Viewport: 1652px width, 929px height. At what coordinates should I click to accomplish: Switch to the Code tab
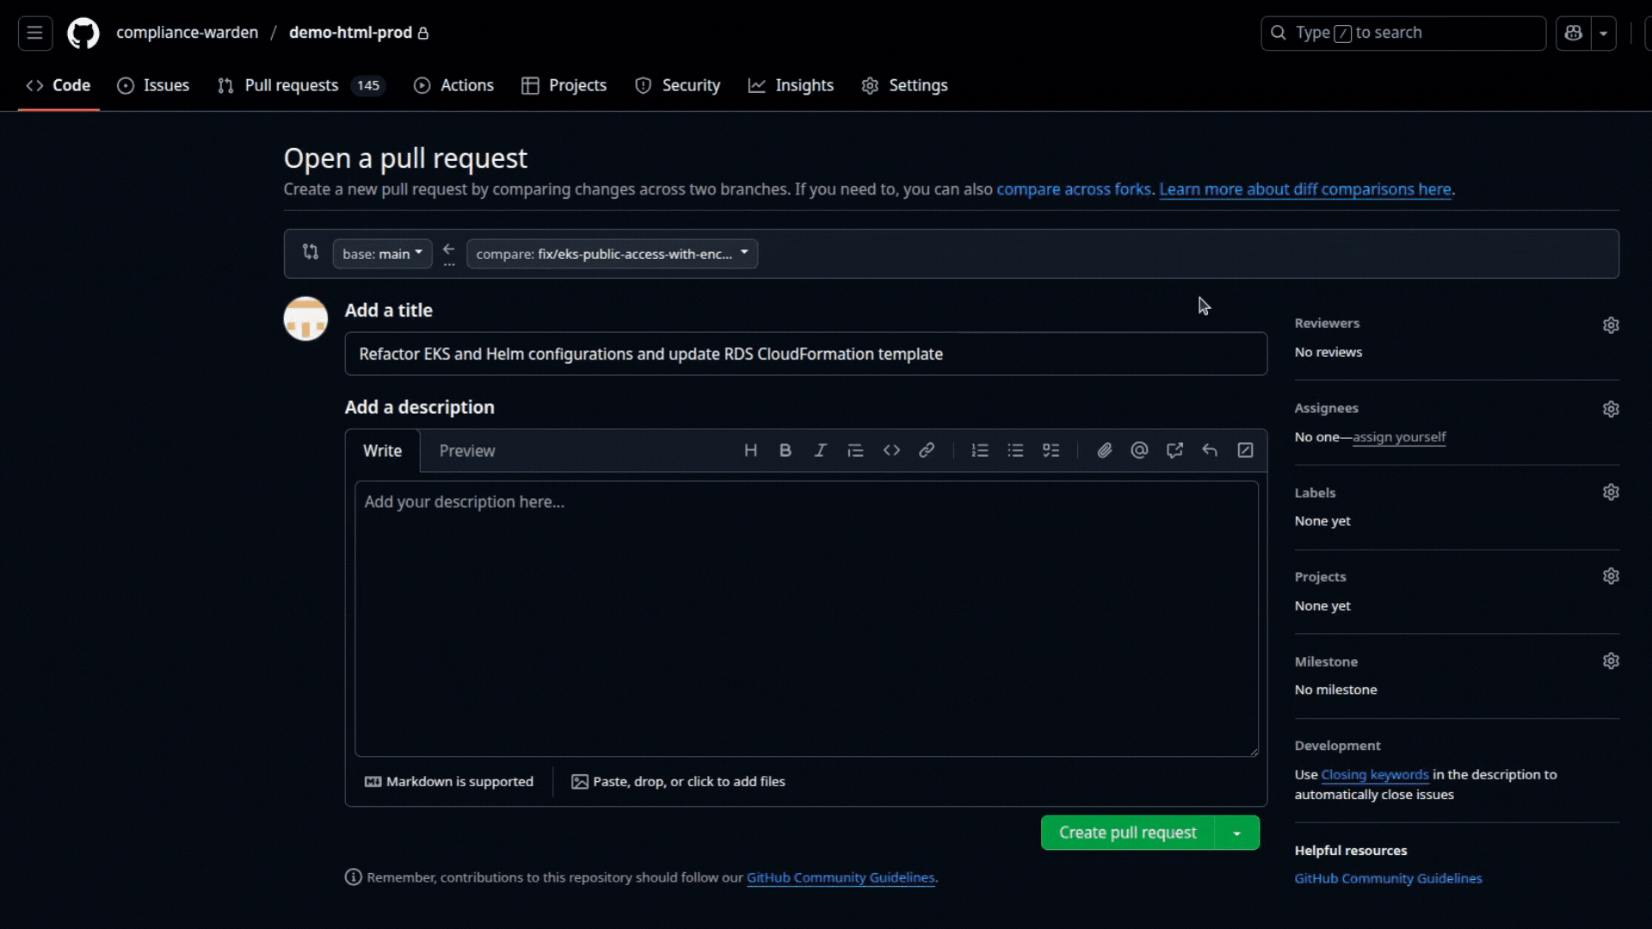[x=59, y=85]
